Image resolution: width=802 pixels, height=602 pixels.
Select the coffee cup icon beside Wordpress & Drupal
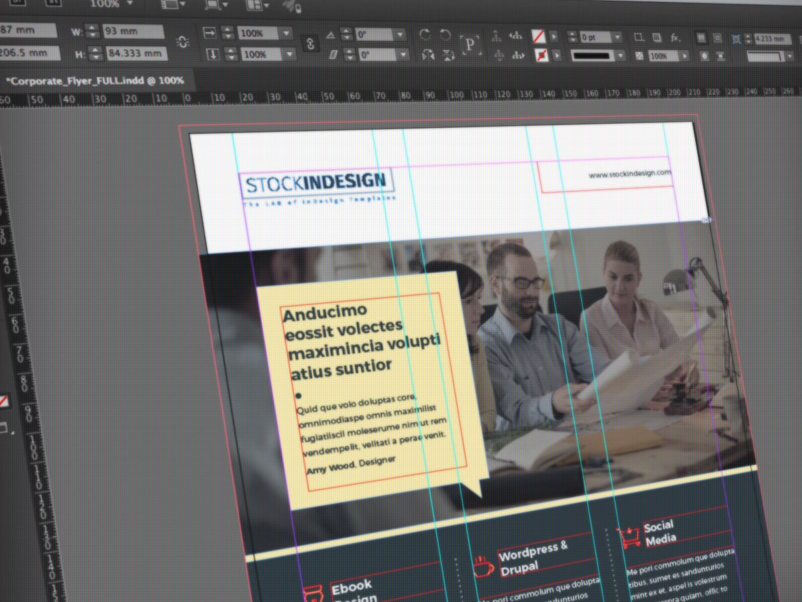click(483, 566)
